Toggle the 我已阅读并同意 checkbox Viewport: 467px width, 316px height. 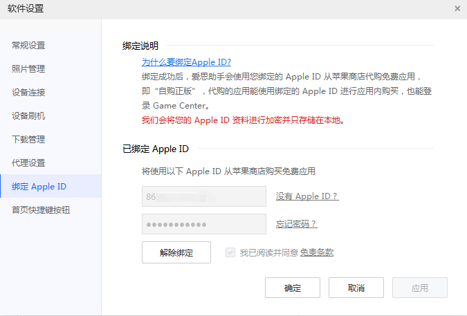[231, 252]
